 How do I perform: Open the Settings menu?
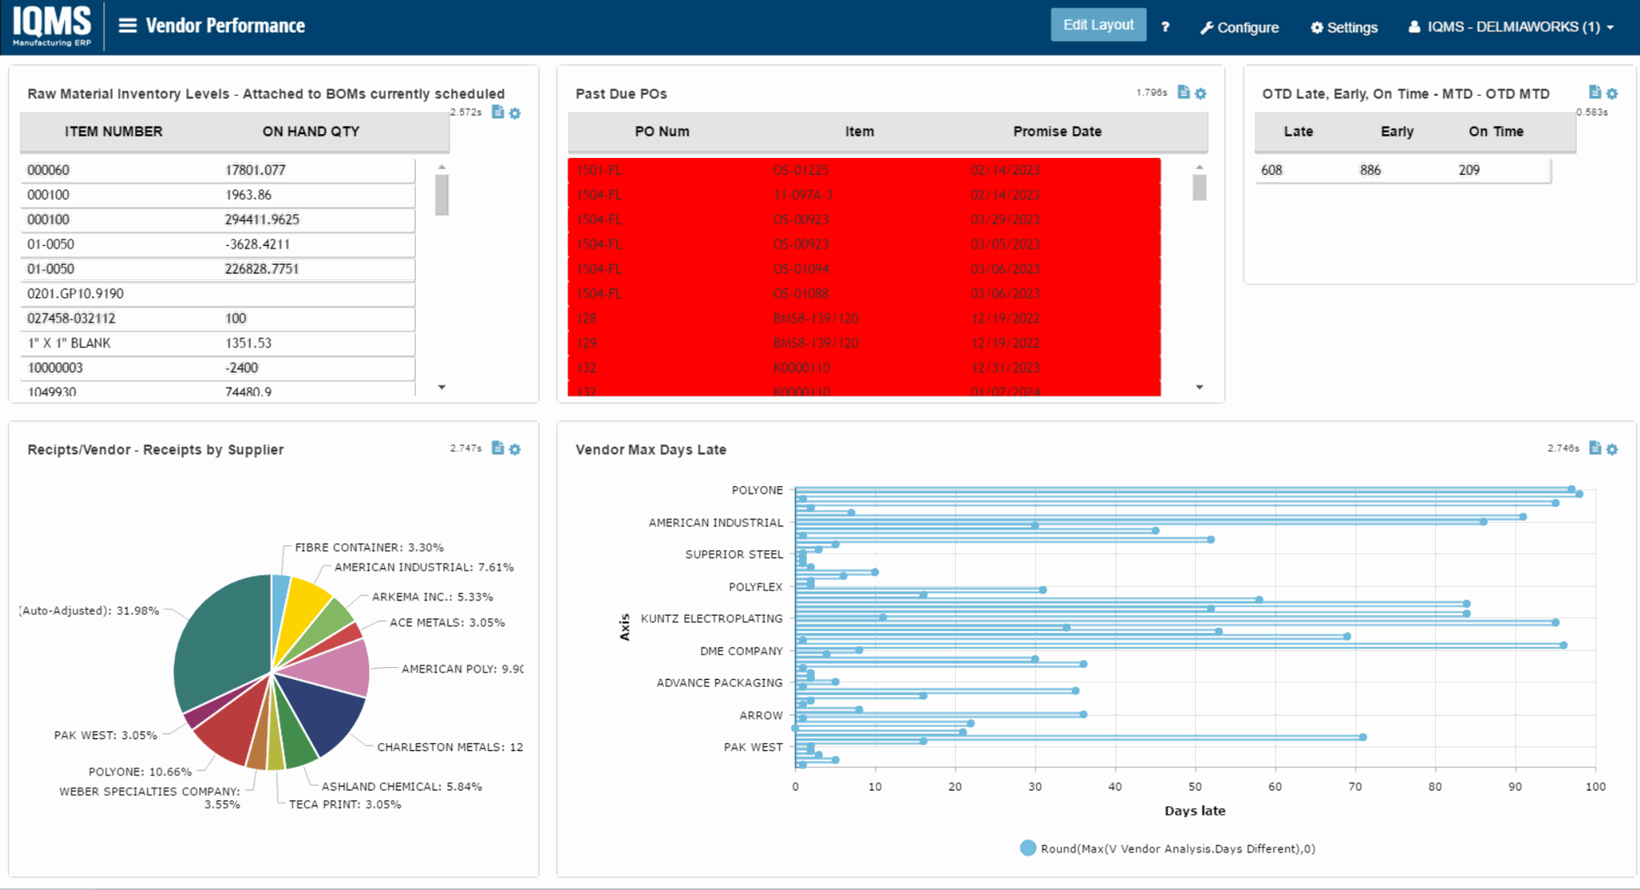tap(1344, 27)
